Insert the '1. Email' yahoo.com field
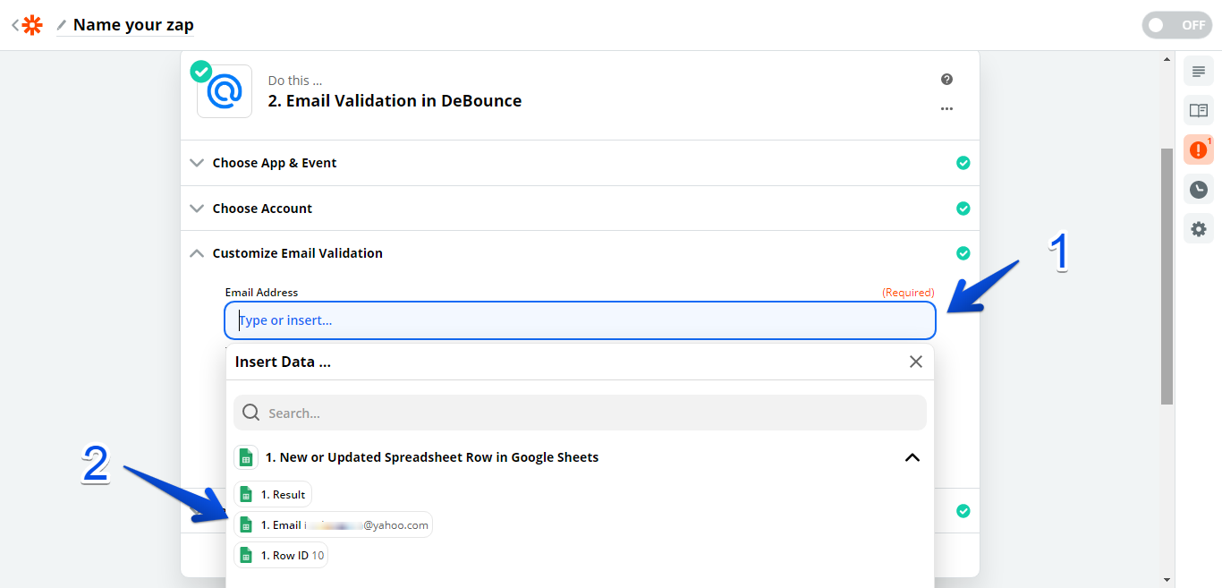Image resolution: width=1222 pixels, height=588 pixels. 333,525
